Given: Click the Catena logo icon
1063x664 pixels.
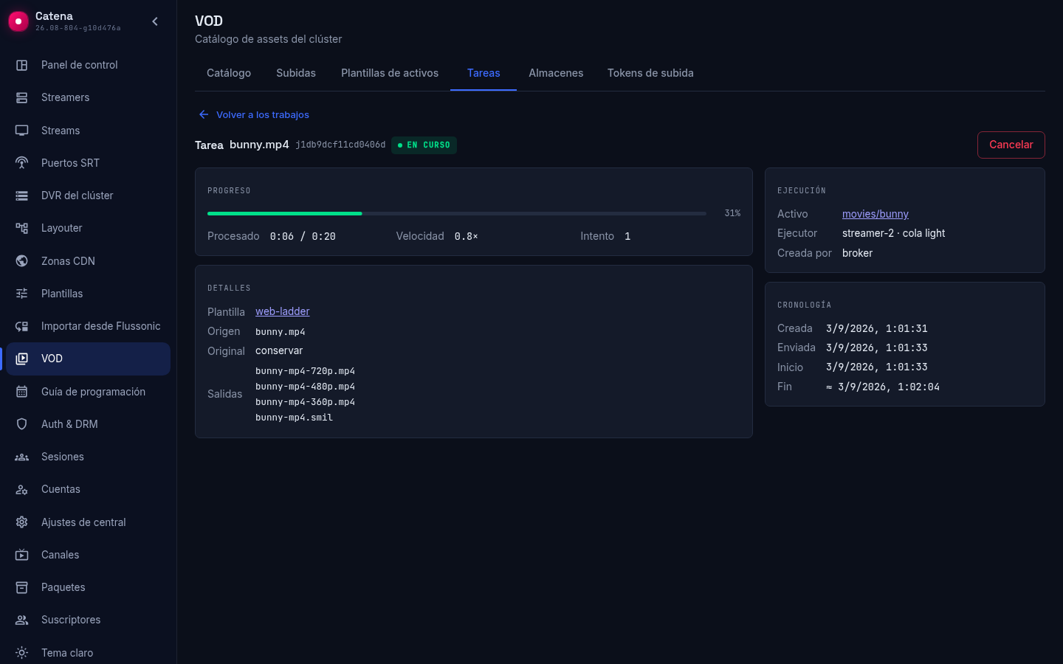Looking at the screenshot, I should tap(18, 21).
